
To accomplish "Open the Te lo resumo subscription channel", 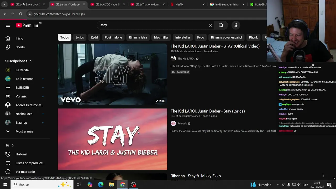I will 25,79.
